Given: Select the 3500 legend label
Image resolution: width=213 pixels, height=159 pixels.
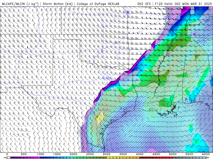Looking at the screenshot, I should click(x=123, y=154).
